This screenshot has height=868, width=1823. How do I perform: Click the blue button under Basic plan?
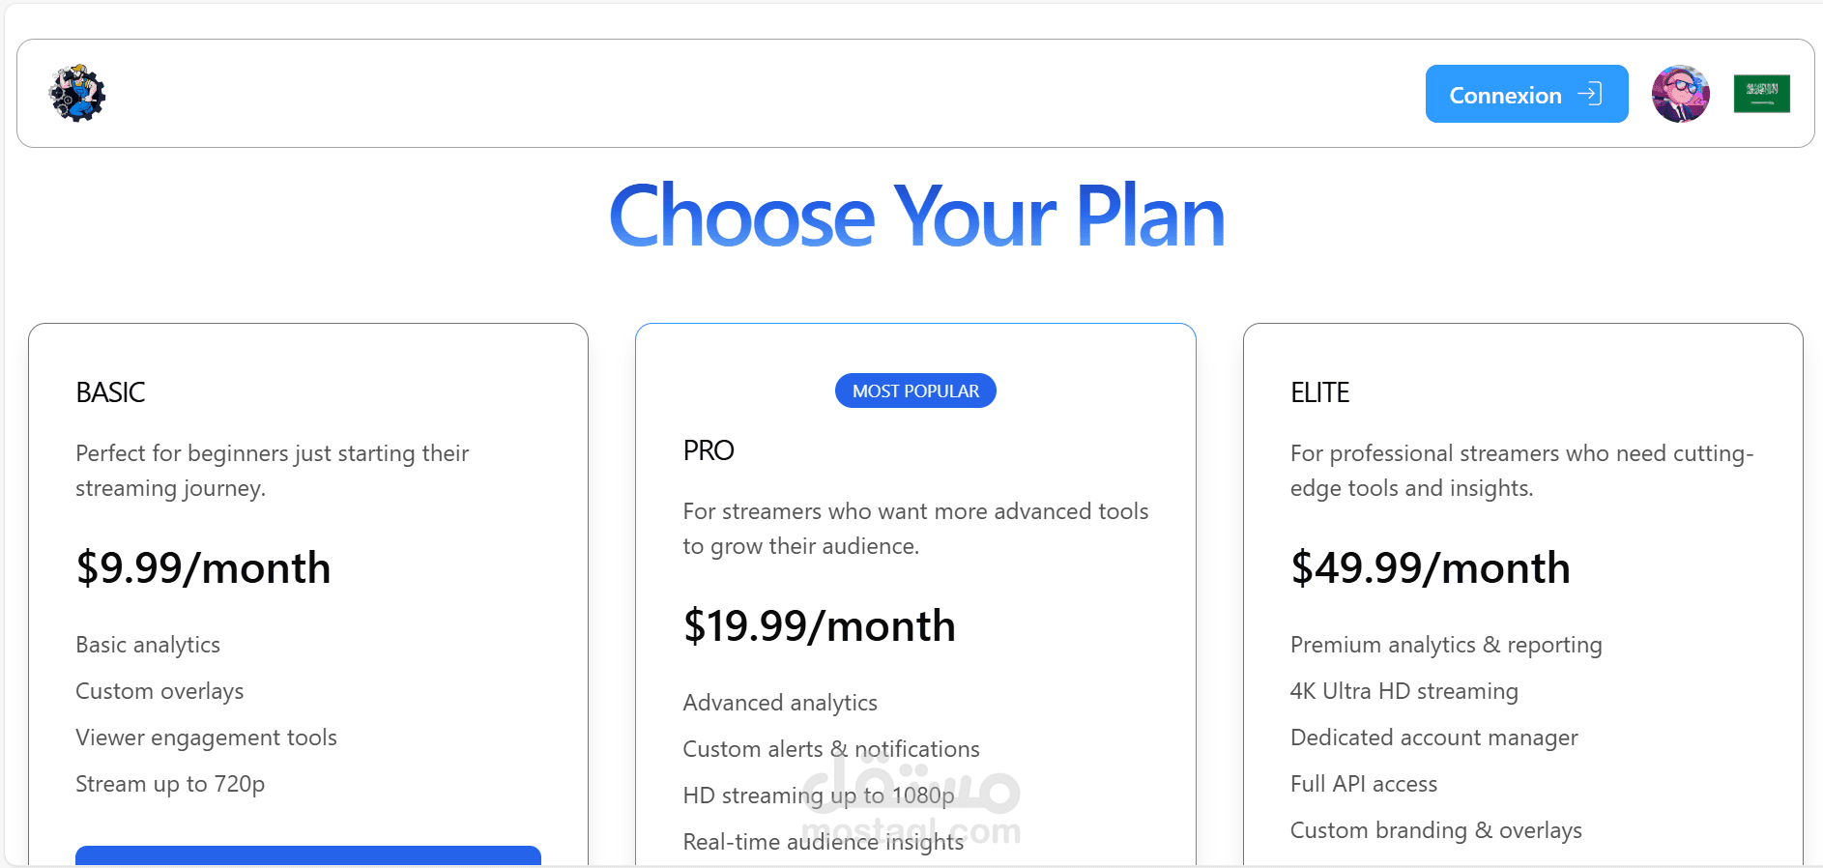point(307,854)
